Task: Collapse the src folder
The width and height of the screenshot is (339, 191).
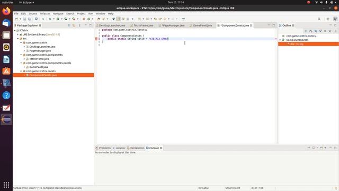Action: [18, 39]
